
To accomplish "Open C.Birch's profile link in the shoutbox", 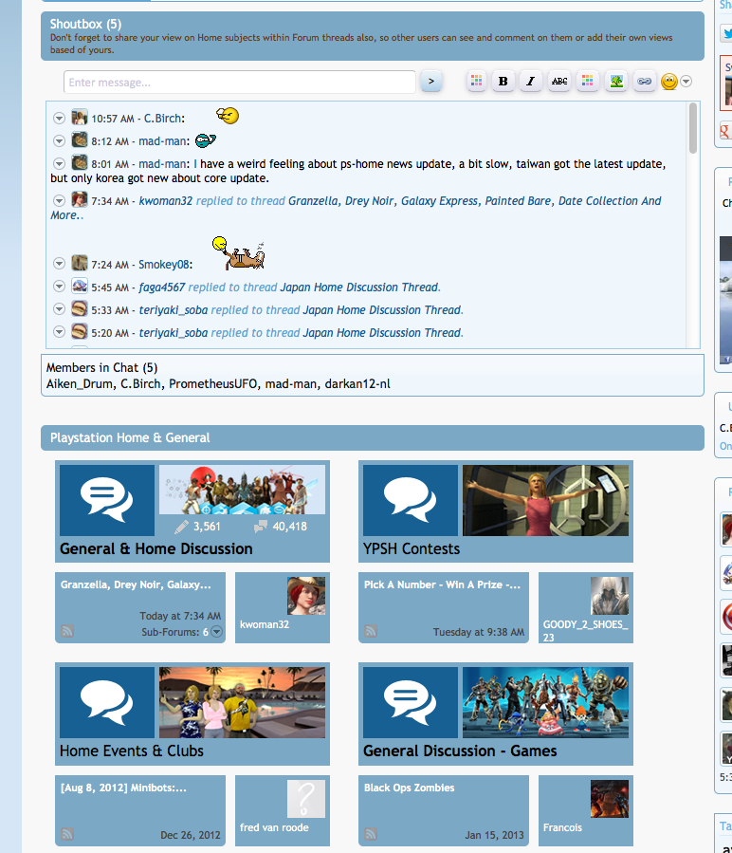I will [162, 118].
